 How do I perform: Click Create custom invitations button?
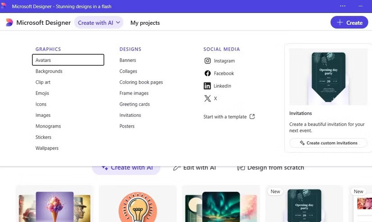328,143
